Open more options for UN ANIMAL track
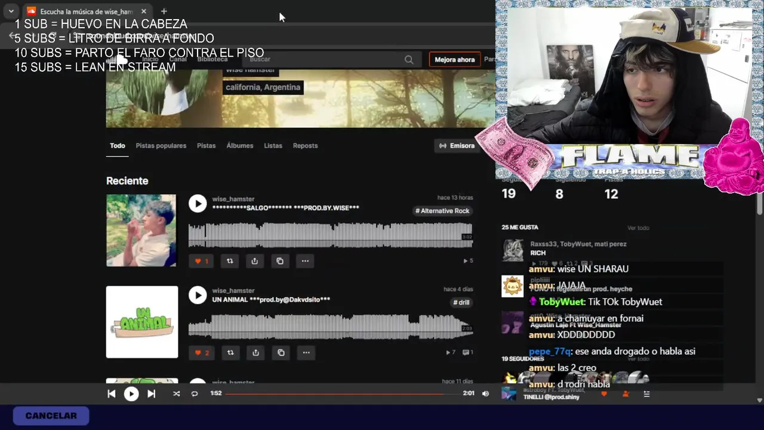764x430 pixels. [306, 352]
